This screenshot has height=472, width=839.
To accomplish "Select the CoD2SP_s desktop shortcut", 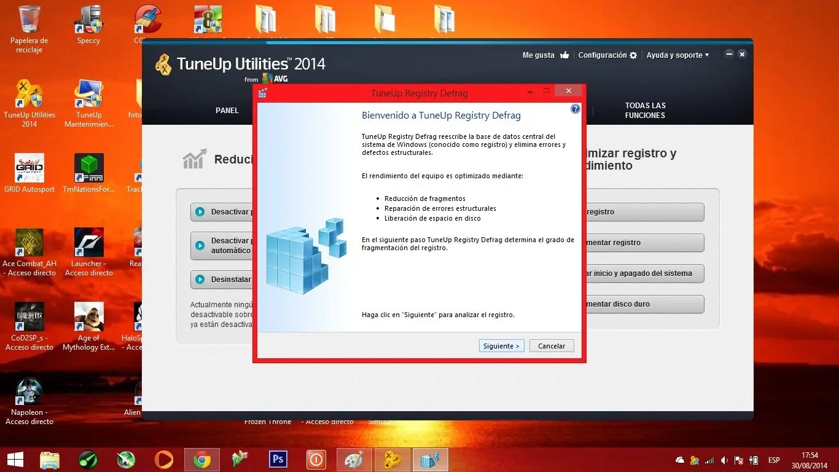I will click(29, 327).
